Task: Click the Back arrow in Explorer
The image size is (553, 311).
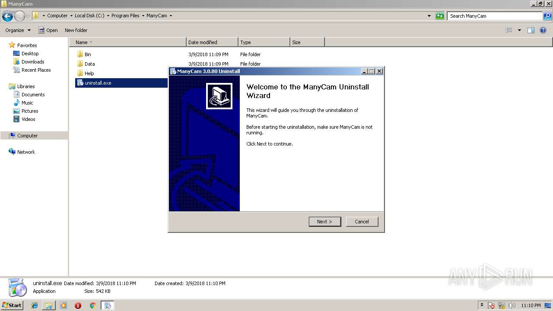Action: 7,16
